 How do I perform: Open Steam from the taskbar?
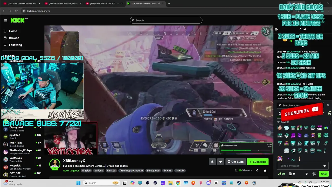[x=239, y=183]
